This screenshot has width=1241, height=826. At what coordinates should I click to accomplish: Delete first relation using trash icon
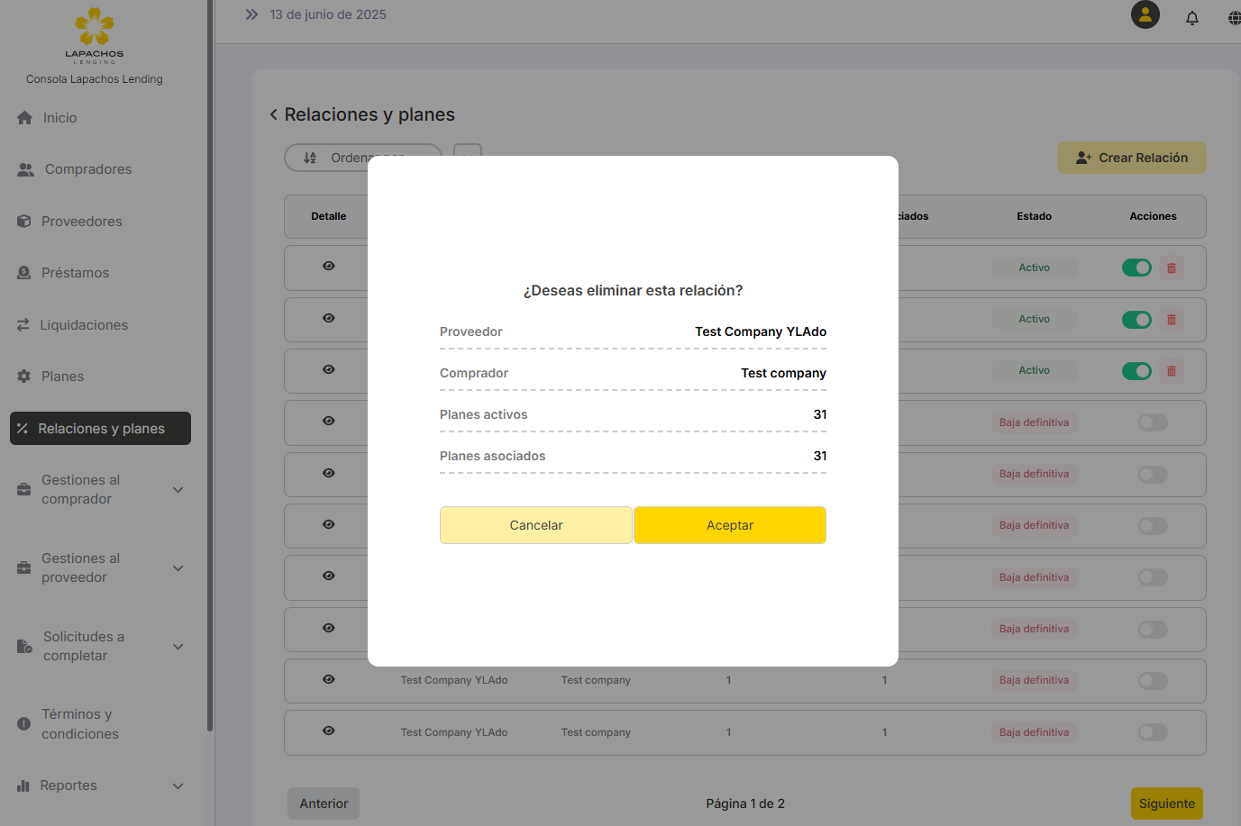[1171, 268]
